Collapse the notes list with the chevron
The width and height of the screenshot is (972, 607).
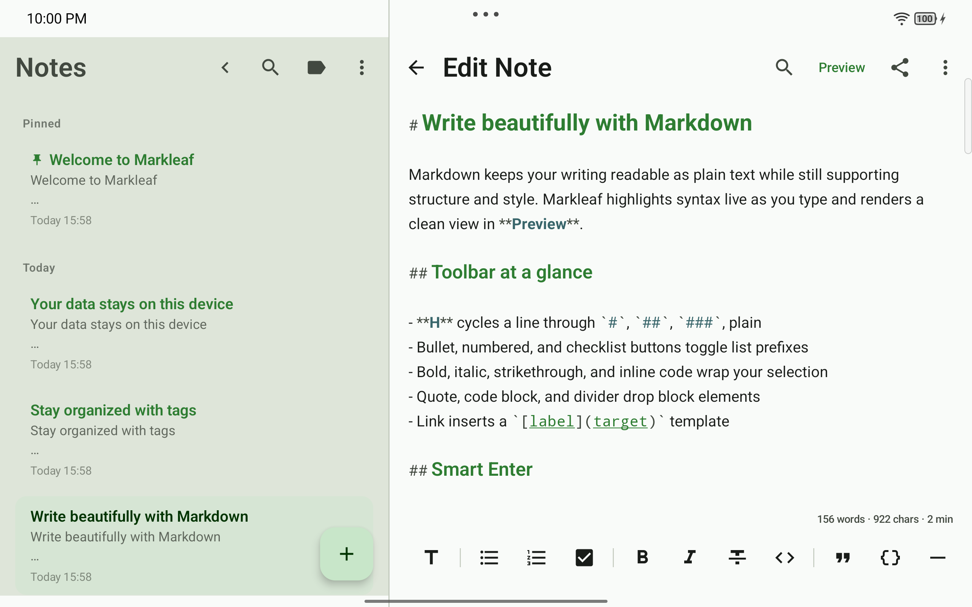(x=225, y=68)
